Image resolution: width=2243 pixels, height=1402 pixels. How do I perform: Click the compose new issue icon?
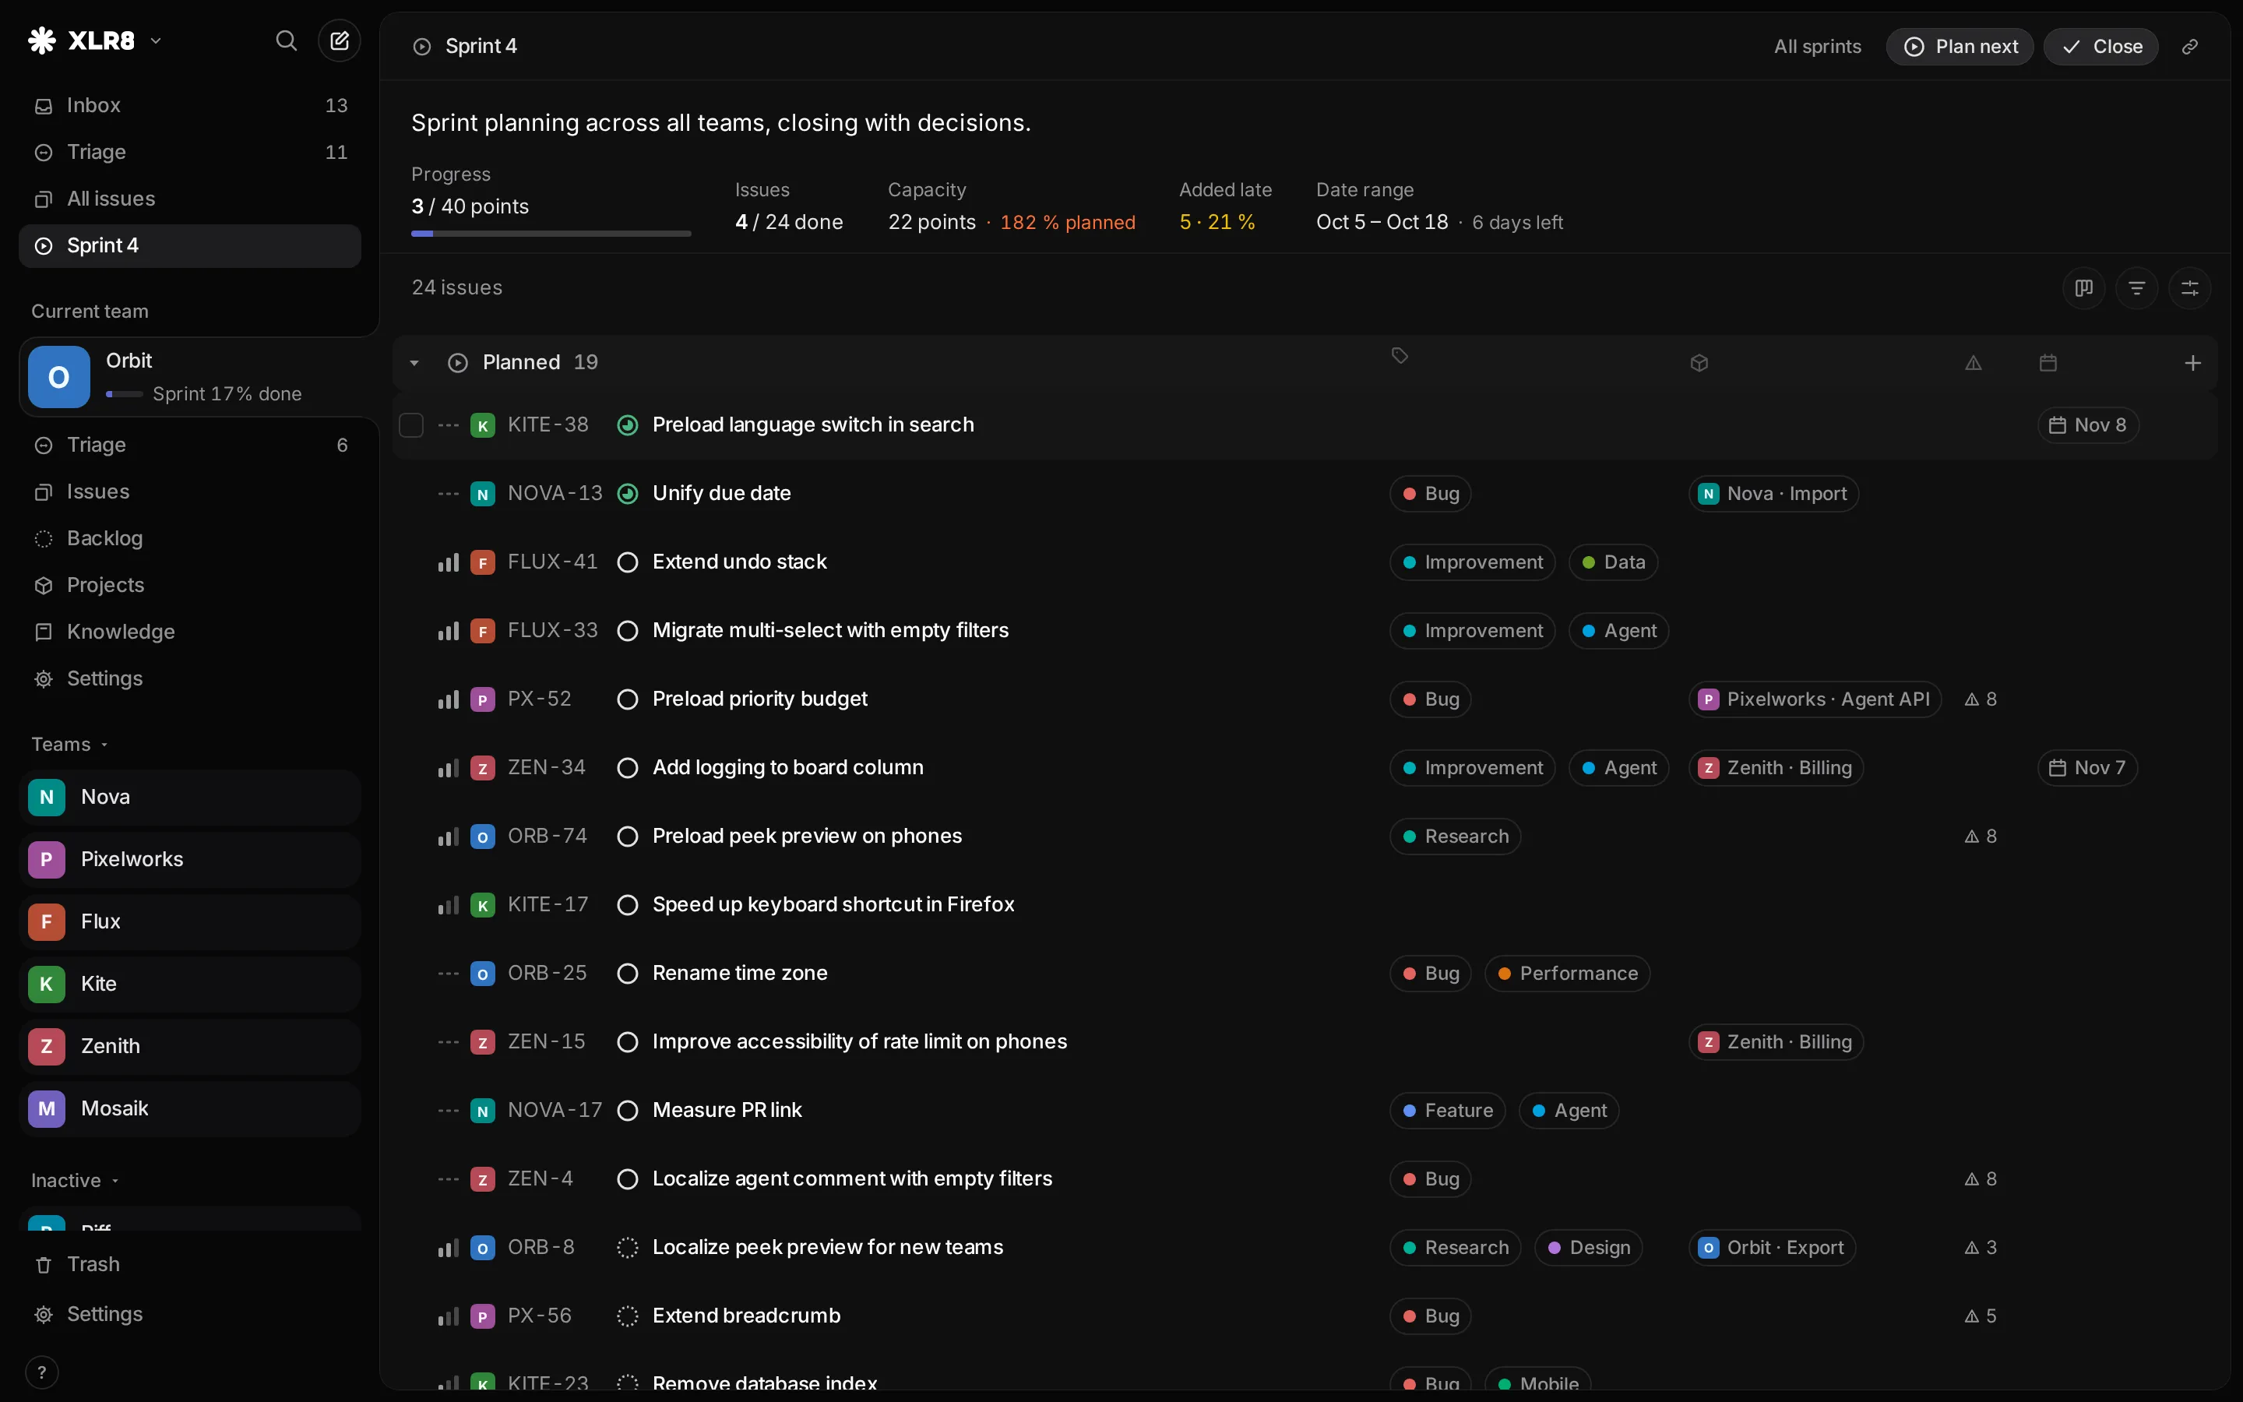click(340, 41)
